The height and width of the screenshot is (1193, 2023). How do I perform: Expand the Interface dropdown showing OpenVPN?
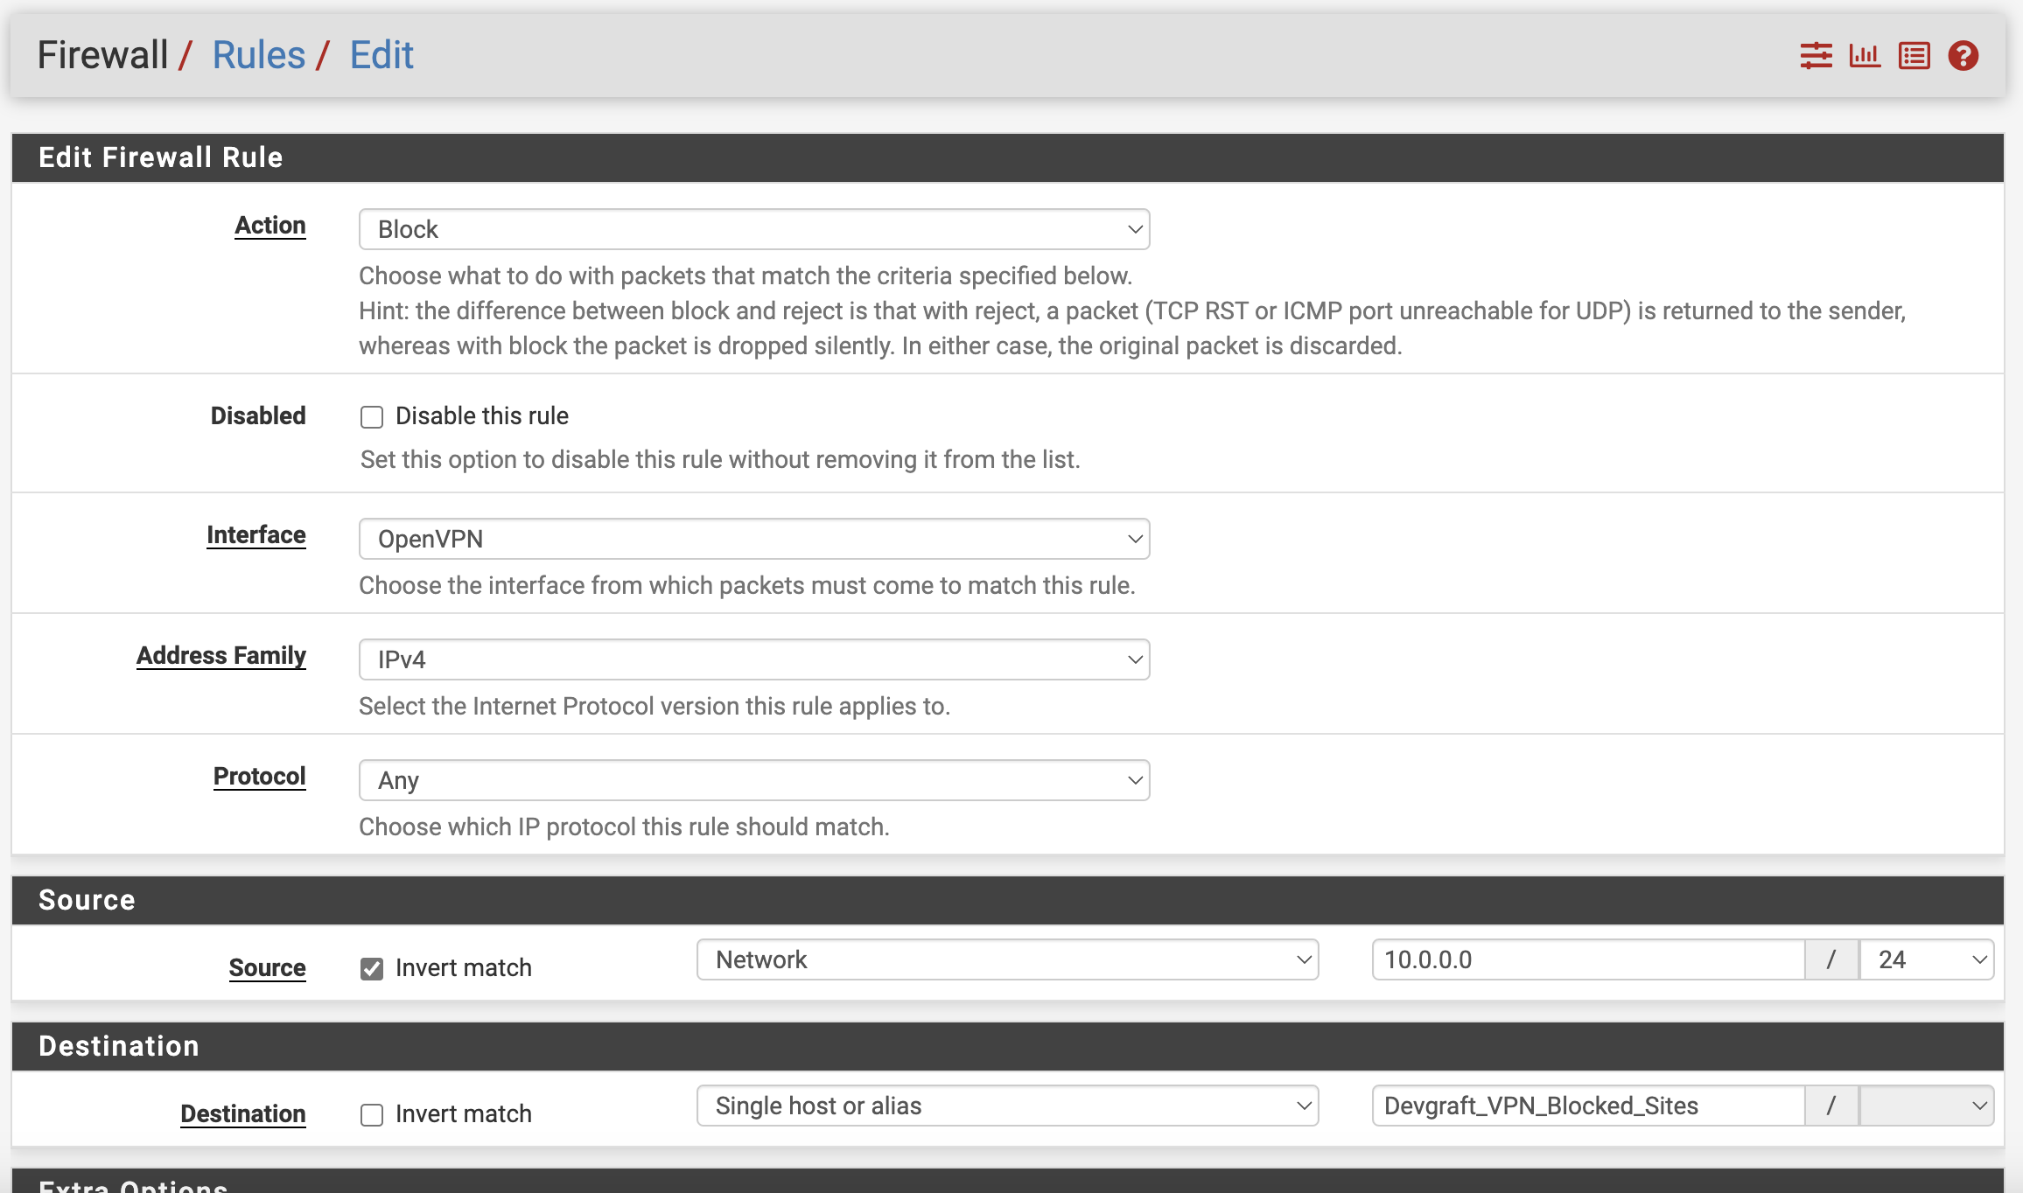coord(753,539)
